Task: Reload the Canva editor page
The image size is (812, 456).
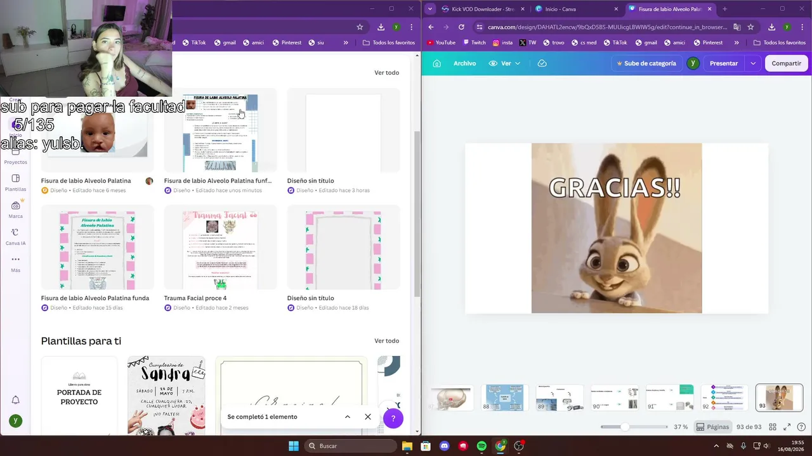Action: tap(461, 27)
